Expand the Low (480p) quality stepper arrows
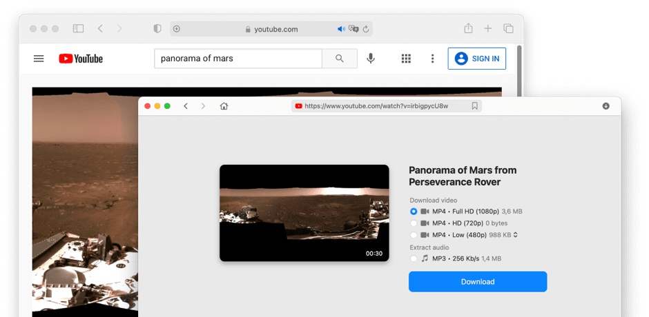The width and height of the screenshot is (649, 317). click(515, 235)
